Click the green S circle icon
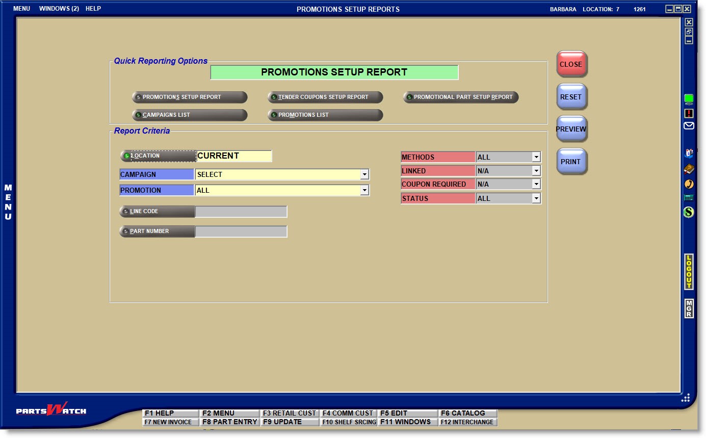The height and width of the screenshot is (438, 706). pyautogui.click(x=689, y=212)
